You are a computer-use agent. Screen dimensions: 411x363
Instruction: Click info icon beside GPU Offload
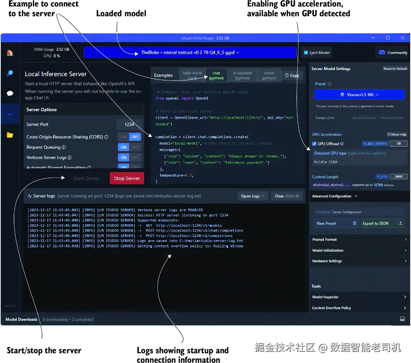pyautogui.click(x=342, y=144)
